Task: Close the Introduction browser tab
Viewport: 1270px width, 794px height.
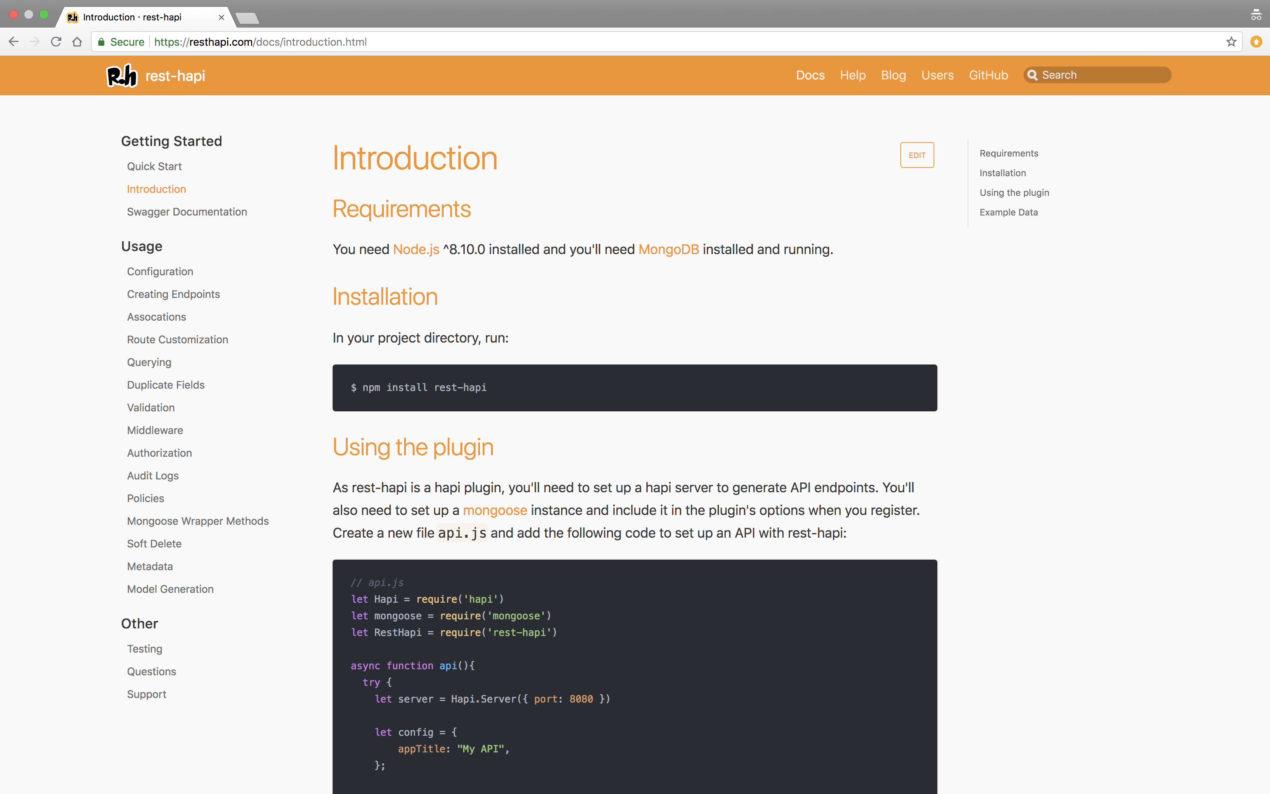Action: tap(221, 17)
